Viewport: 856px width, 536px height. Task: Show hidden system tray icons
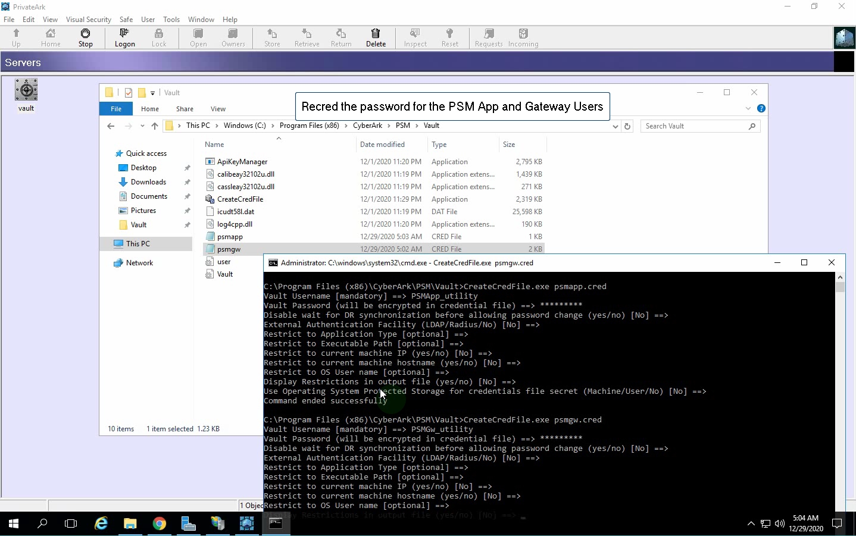coord(751,524)
